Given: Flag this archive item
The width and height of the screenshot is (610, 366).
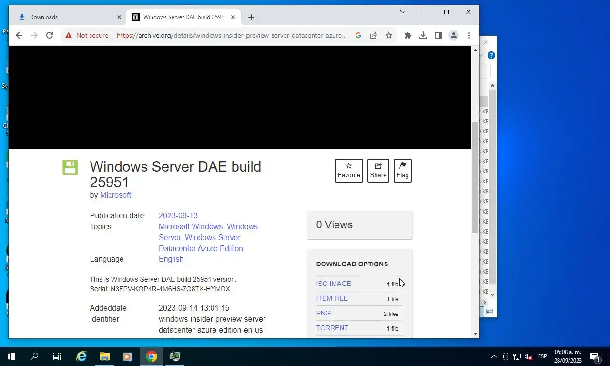Looking at the screenshot, I should click(x=403, y=171).
